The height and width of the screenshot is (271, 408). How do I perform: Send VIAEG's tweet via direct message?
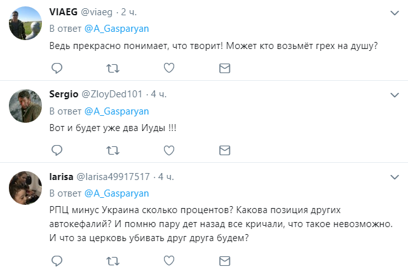click(x=224, y=68)
